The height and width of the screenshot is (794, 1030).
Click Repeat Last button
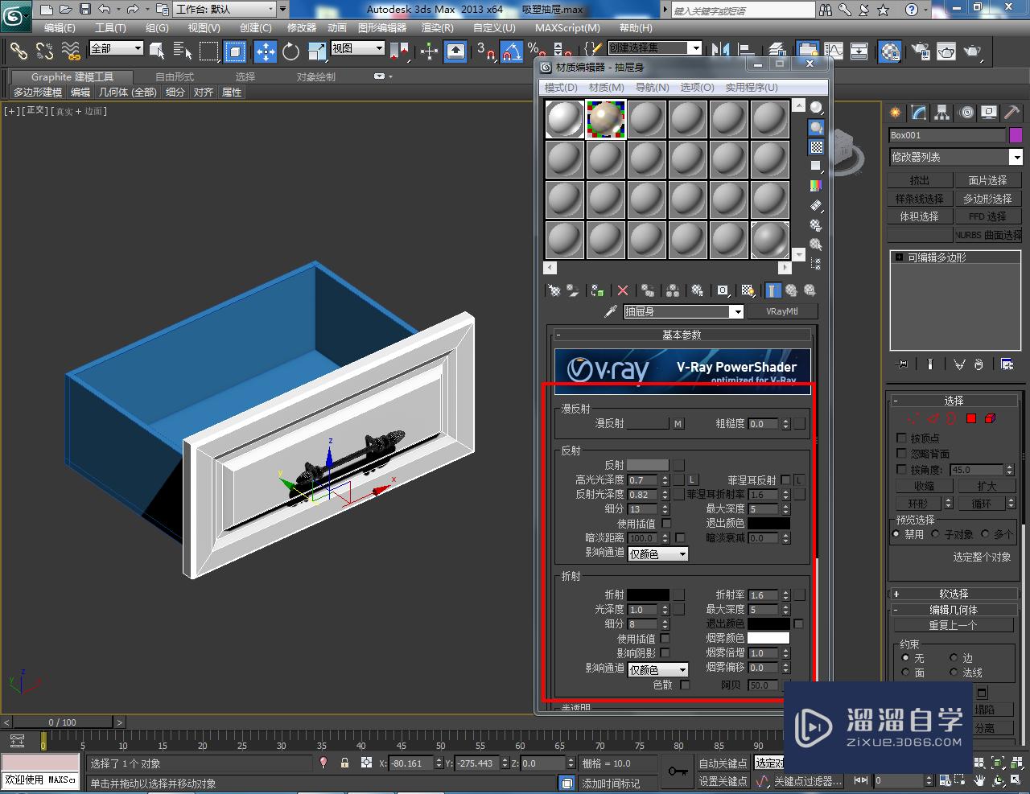pyautogui.click(x=953, y=625)
